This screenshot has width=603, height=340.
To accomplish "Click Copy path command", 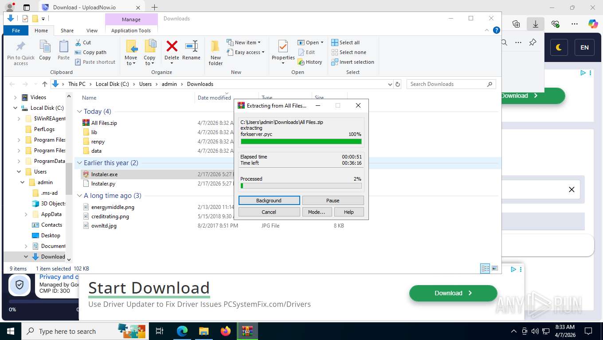I will pos(90,52).
